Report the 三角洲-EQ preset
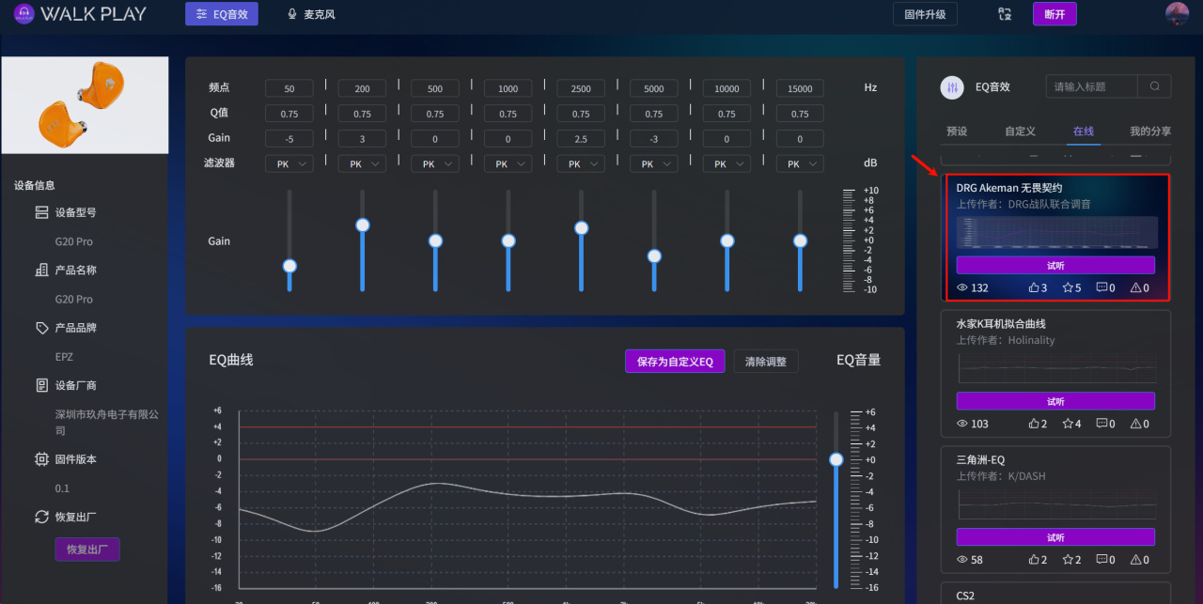 pyautogui.click(x=1135, y=560)
